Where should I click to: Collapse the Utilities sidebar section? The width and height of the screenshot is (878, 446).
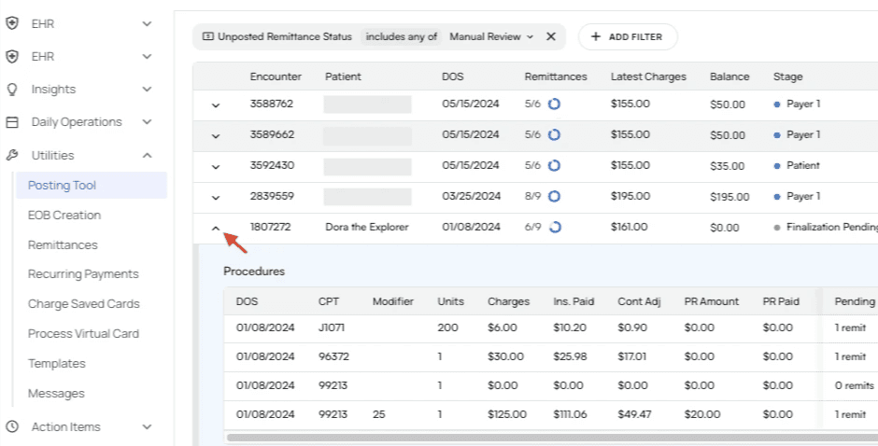coord(147,155)
